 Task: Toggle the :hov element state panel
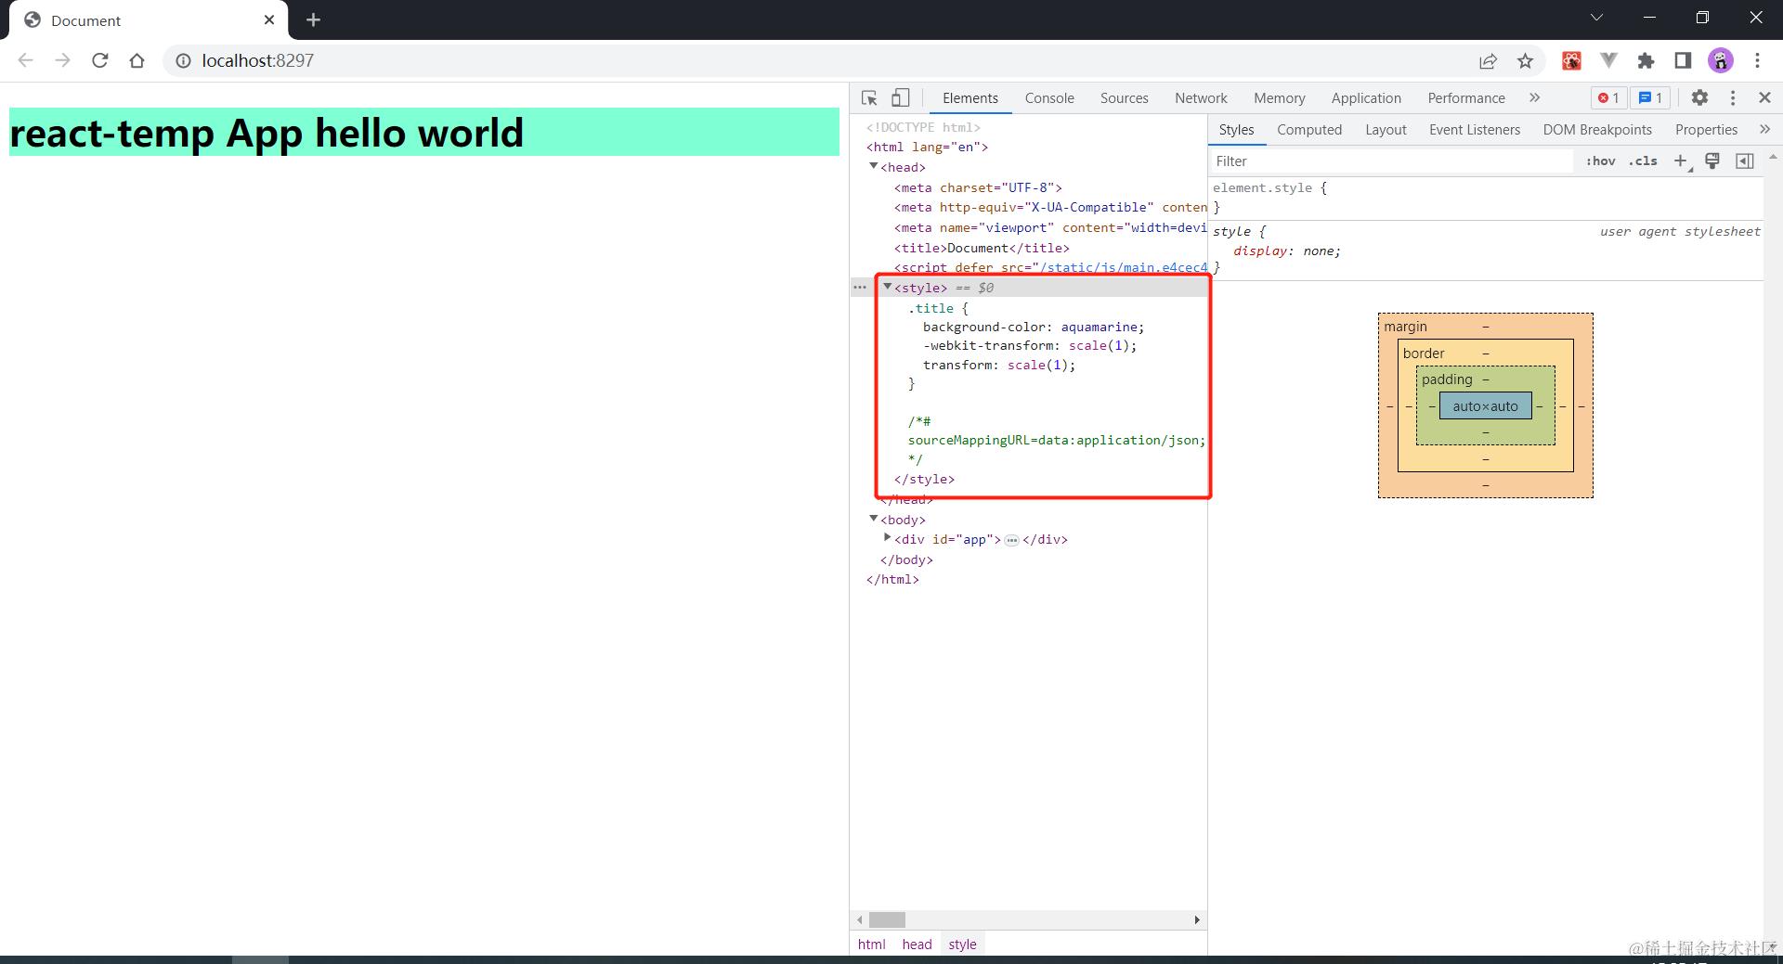click(1600, 161)
